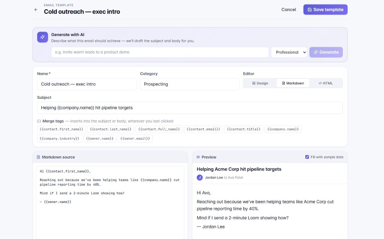Toggle the Fill with sample data checkbox
This screenshot has width=384, height=239.
click(x=307, y=157)
